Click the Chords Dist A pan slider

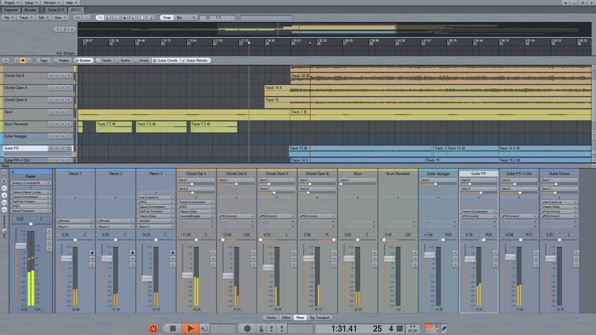tap(195, 239)
